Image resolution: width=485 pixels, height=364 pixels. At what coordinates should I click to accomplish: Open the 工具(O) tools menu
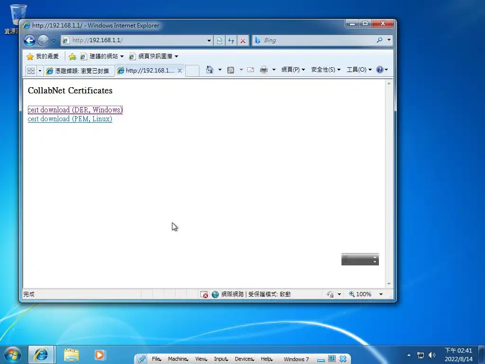359,70
